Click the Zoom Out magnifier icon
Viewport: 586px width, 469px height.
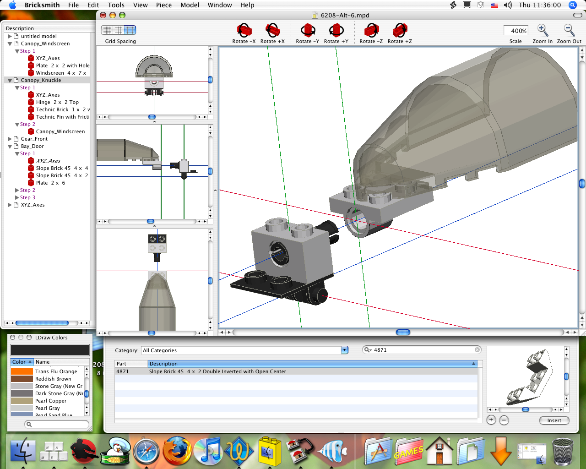pos(569,31)
